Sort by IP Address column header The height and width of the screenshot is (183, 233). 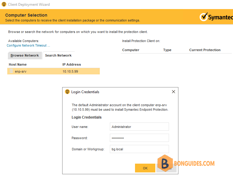click(x=72, y=64)
